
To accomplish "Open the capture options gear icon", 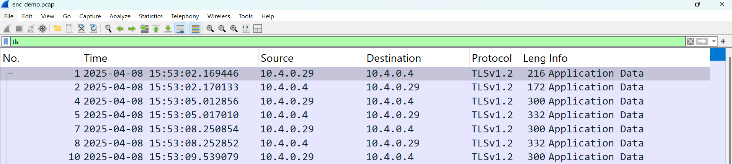I will [43, 29].
